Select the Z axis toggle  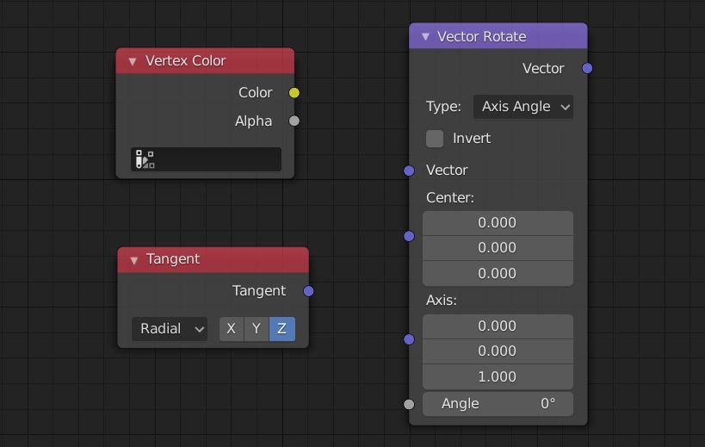[282, 329]
